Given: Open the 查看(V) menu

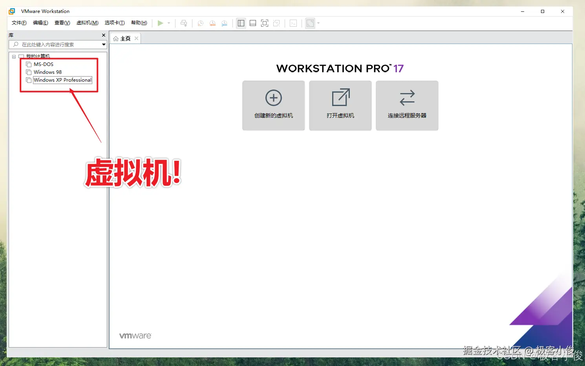Looking at the screenshot, I should [x=62, y=23].
